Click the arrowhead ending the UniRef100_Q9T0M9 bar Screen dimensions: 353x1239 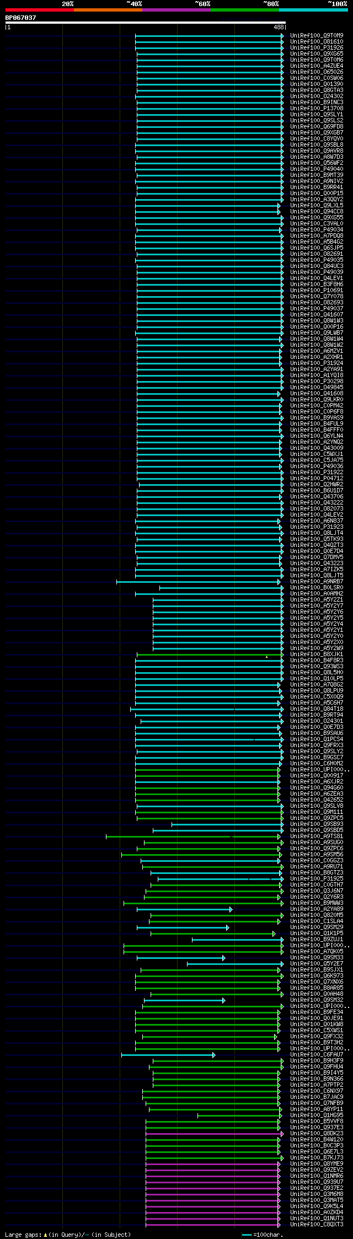coord(282,36)
